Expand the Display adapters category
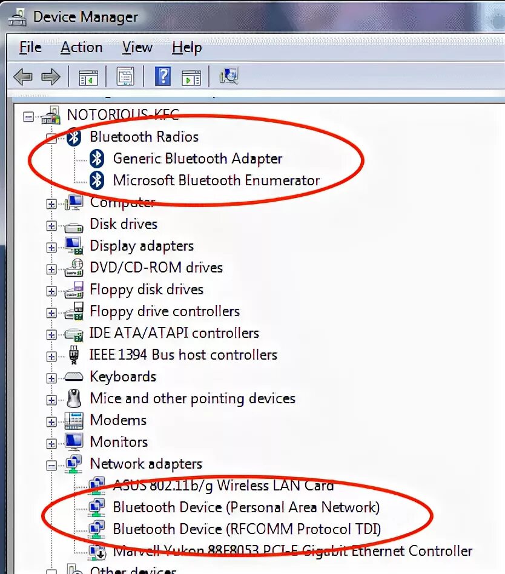This screenshot has width=505, height=574. [51, 248]
